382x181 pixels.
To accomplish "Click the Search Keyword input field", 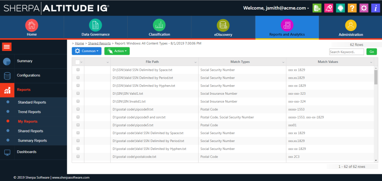I will 347,52.
